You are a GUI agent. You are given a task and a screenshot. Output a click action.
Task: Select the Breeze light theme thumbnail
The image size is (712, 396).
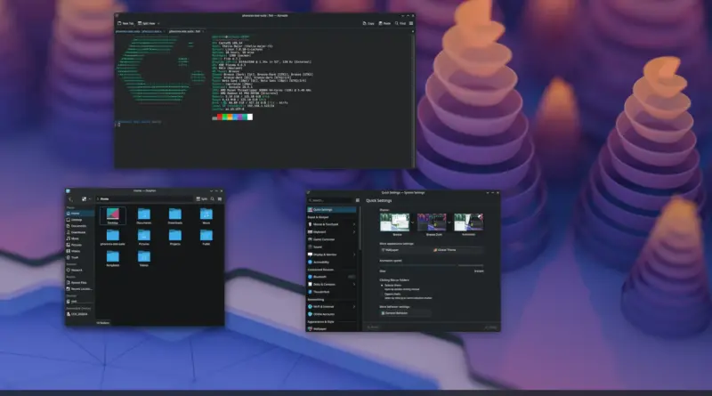[394, 222]
